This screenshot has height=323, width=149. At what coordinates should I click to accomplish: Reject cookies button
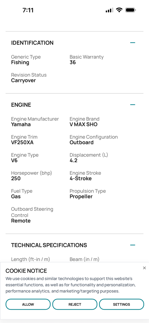click(x=75, y=304)
